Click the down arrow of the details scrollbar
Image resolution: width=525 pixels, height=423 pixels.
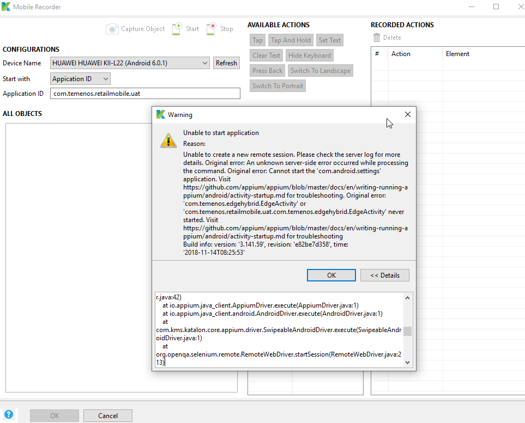point(407,361)
